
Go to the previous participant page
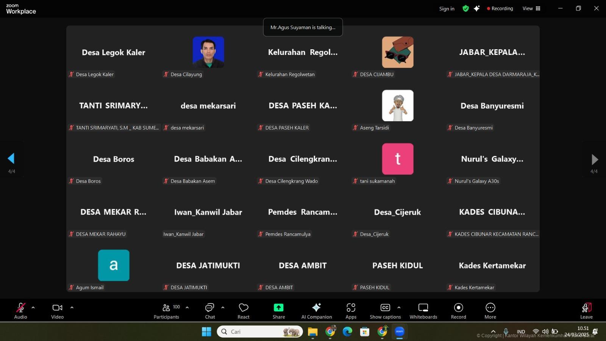[11, 158]
